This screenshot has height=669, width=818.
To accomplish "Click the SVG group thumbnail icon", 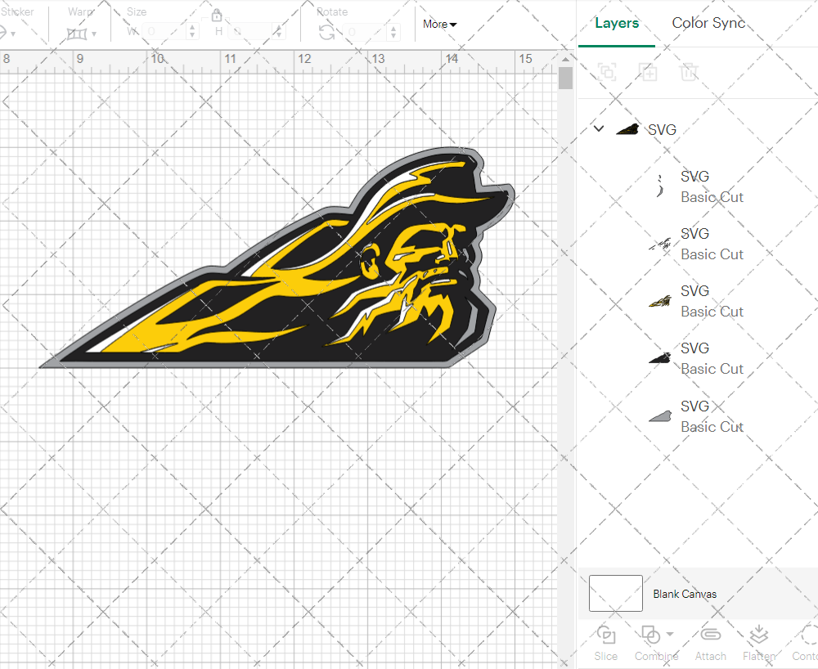I will tap(627, 129).
